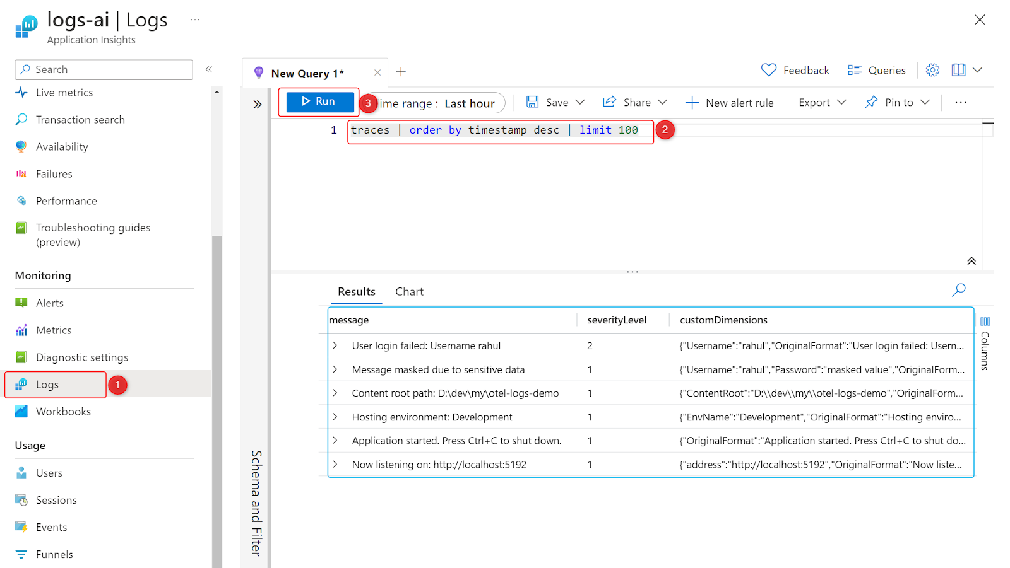
Task: Expand chevron next to book icon
Action: click(978, 70)
